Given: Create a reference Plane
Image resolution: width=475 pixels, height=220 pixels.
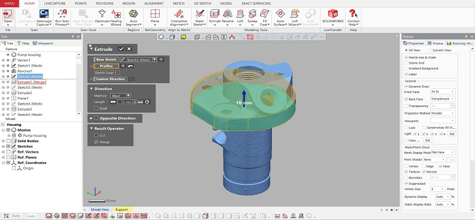Looking at the screenshot, I should click(155, 18).
